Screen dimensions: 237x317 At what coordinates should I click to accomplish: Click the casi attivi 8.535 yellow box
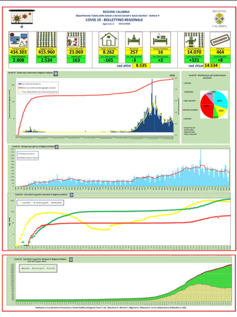pos(141,66)
